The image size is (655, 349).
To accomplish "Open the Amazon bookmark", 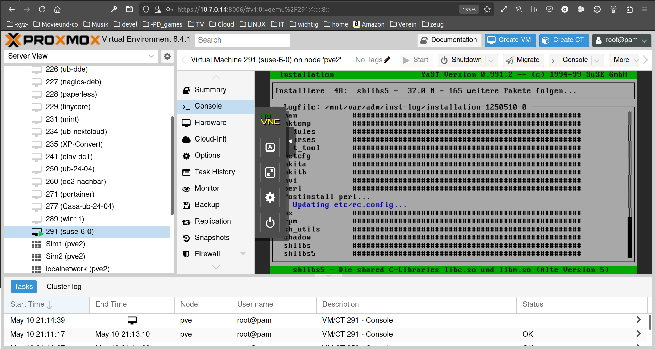I will (369, 24).
